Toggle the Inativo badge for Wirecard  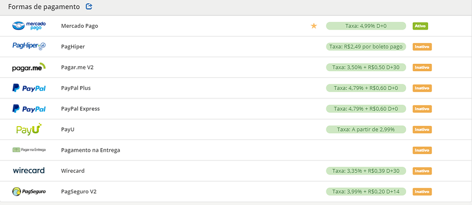point(422,171)
